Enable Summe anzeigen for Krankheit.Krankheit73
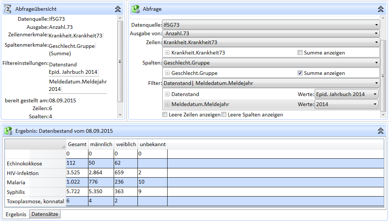The height and width of the screenshot is (221, 389). coord(300,53)
